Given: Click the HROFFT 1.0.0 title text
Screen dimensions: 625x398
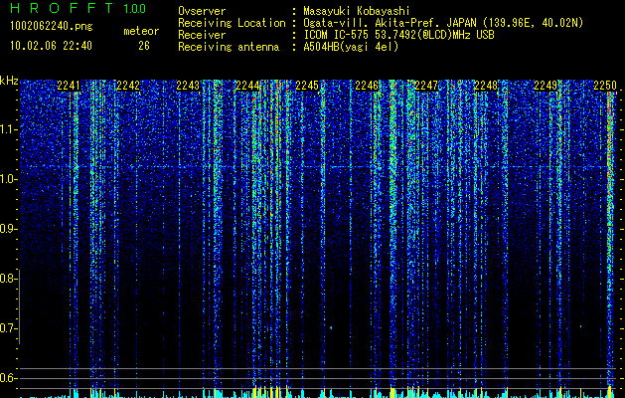Looking at the screenshot, I should [x=78, y=8].
